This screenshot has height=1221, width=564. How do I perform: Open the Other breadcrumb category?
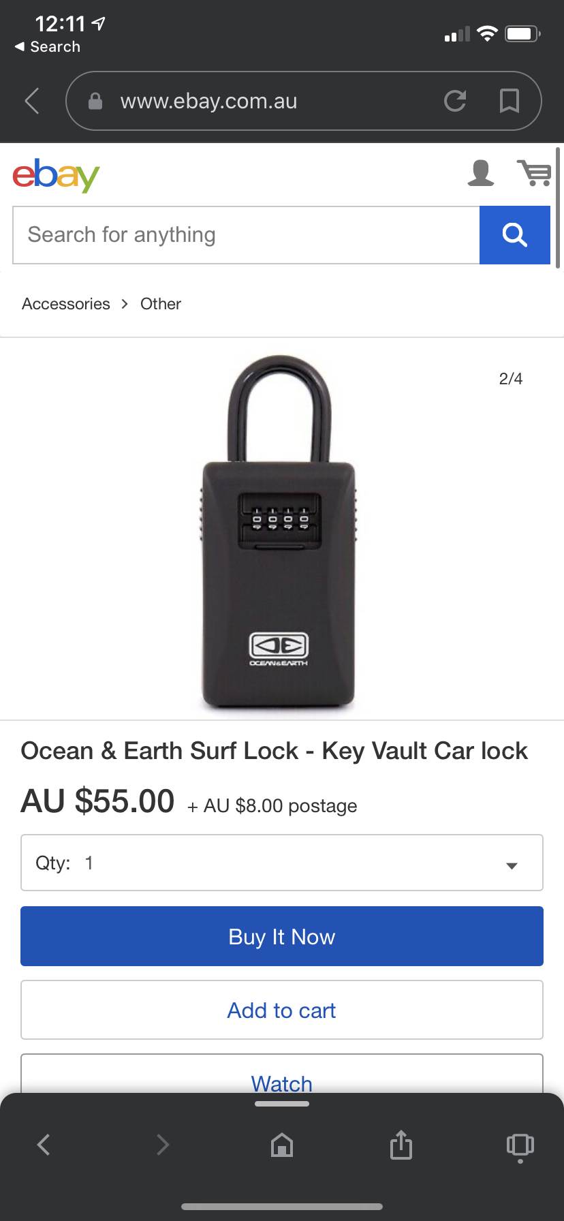161,304
